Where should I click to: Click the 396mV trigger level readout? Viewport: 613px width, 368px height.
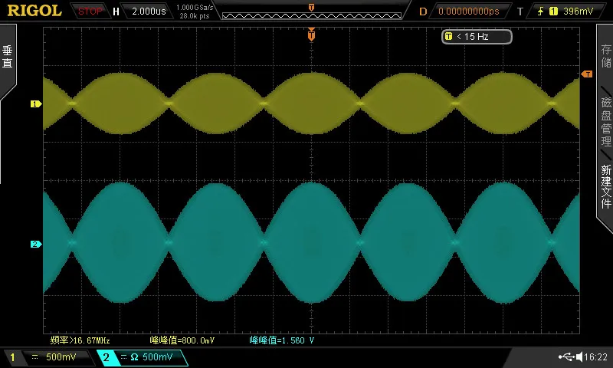click(x=579, y=11)
